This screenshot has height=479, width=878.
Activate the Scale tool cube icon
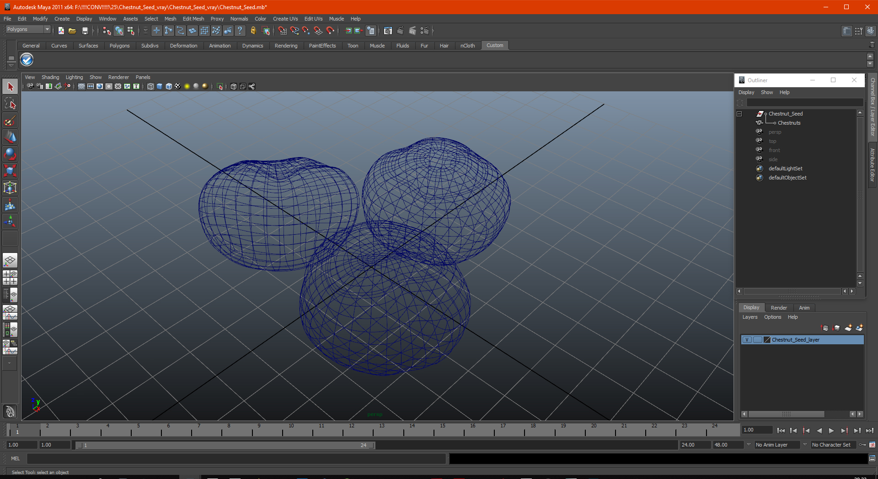point(10,171)
